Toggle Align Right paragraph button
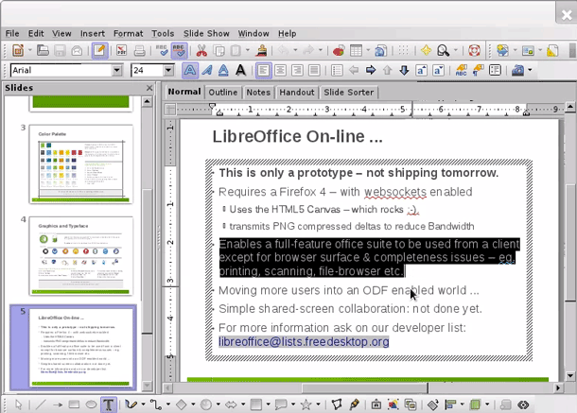Screen dimensions: 577x413 click(297, 70)
